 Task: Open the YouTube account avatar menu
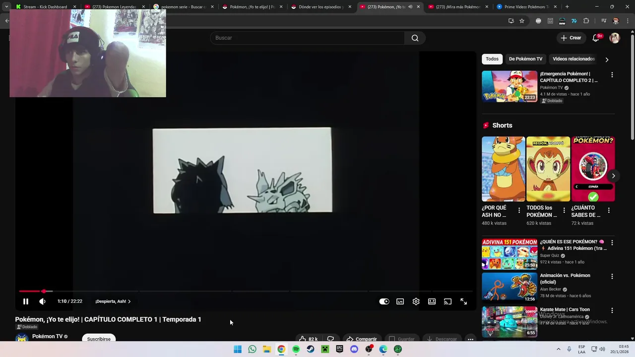(615, 38)
